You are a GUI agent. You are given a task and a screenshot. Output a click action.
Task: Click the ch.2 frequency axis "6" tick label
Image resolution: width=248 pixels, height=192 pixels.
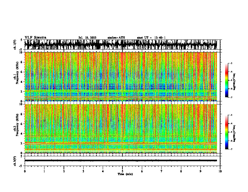22,124
